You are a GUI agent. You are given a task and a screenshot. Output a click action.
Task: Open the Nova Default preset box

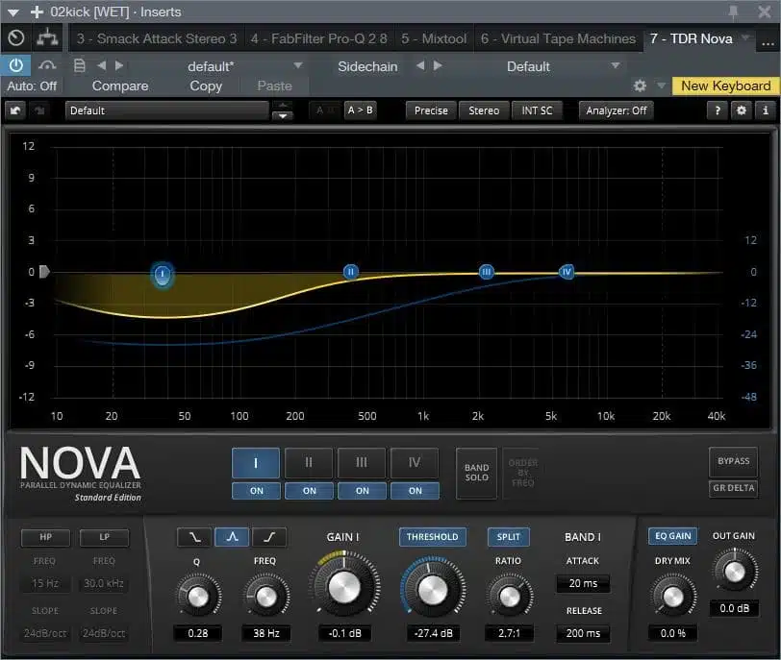166,110
